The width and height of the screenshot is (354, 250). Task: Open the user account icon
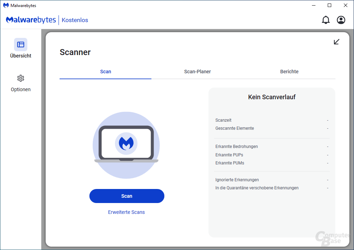(x=341, y=20)
